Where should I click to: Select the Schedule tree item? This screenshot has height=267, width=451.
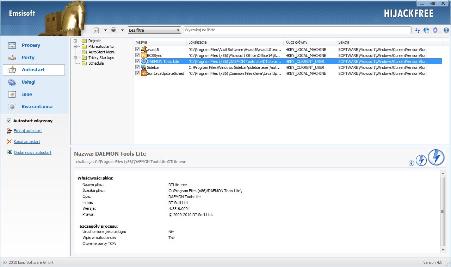pyautogui.click(x=96, y=63)
